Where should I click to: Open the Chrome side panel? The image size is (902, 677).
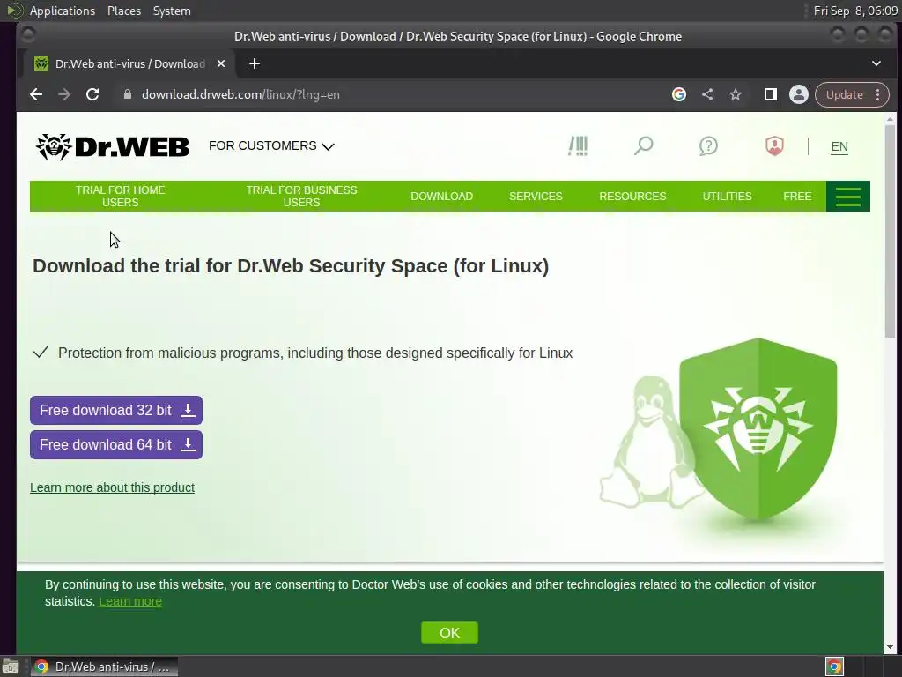(x=770, y=94)
